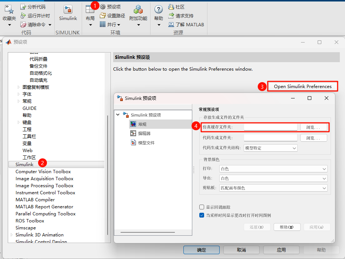
Task: Click the Set Path (设置路径) icon
Action: click(x=103, y=16)
